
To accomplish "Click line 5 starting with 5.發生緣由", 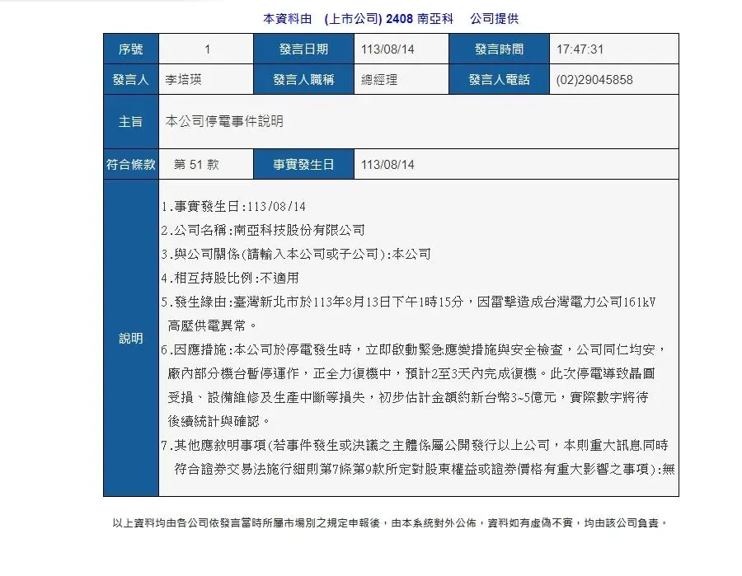I will click(x=408, y=302).
